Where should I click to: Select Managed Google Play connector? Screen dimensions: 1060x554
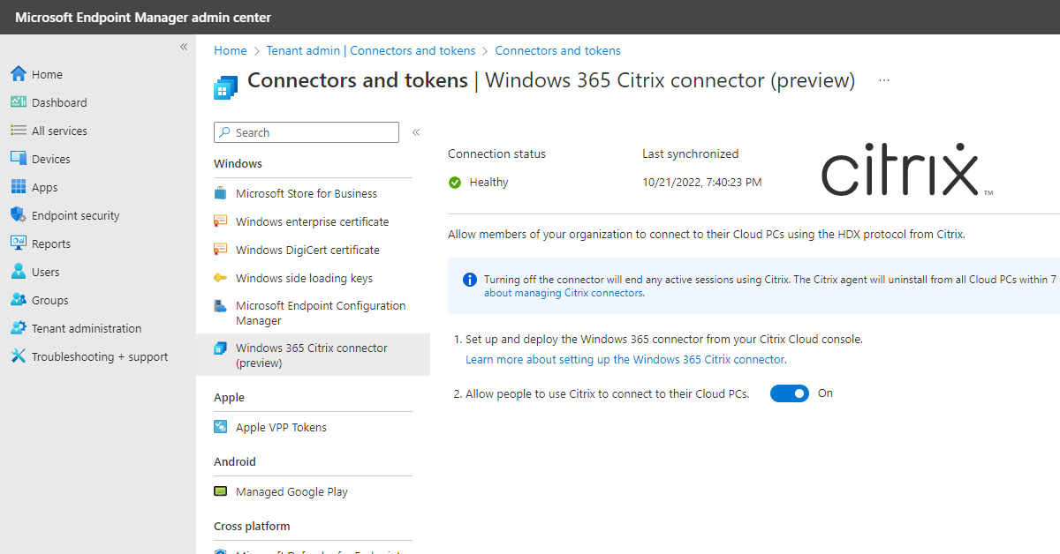[x=291, y=491]
